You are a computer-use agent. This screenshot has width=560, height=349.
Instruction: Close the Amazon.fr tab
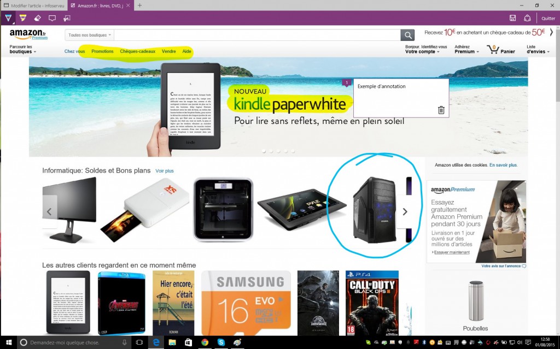pyautogui.click(x=128, y=5)
